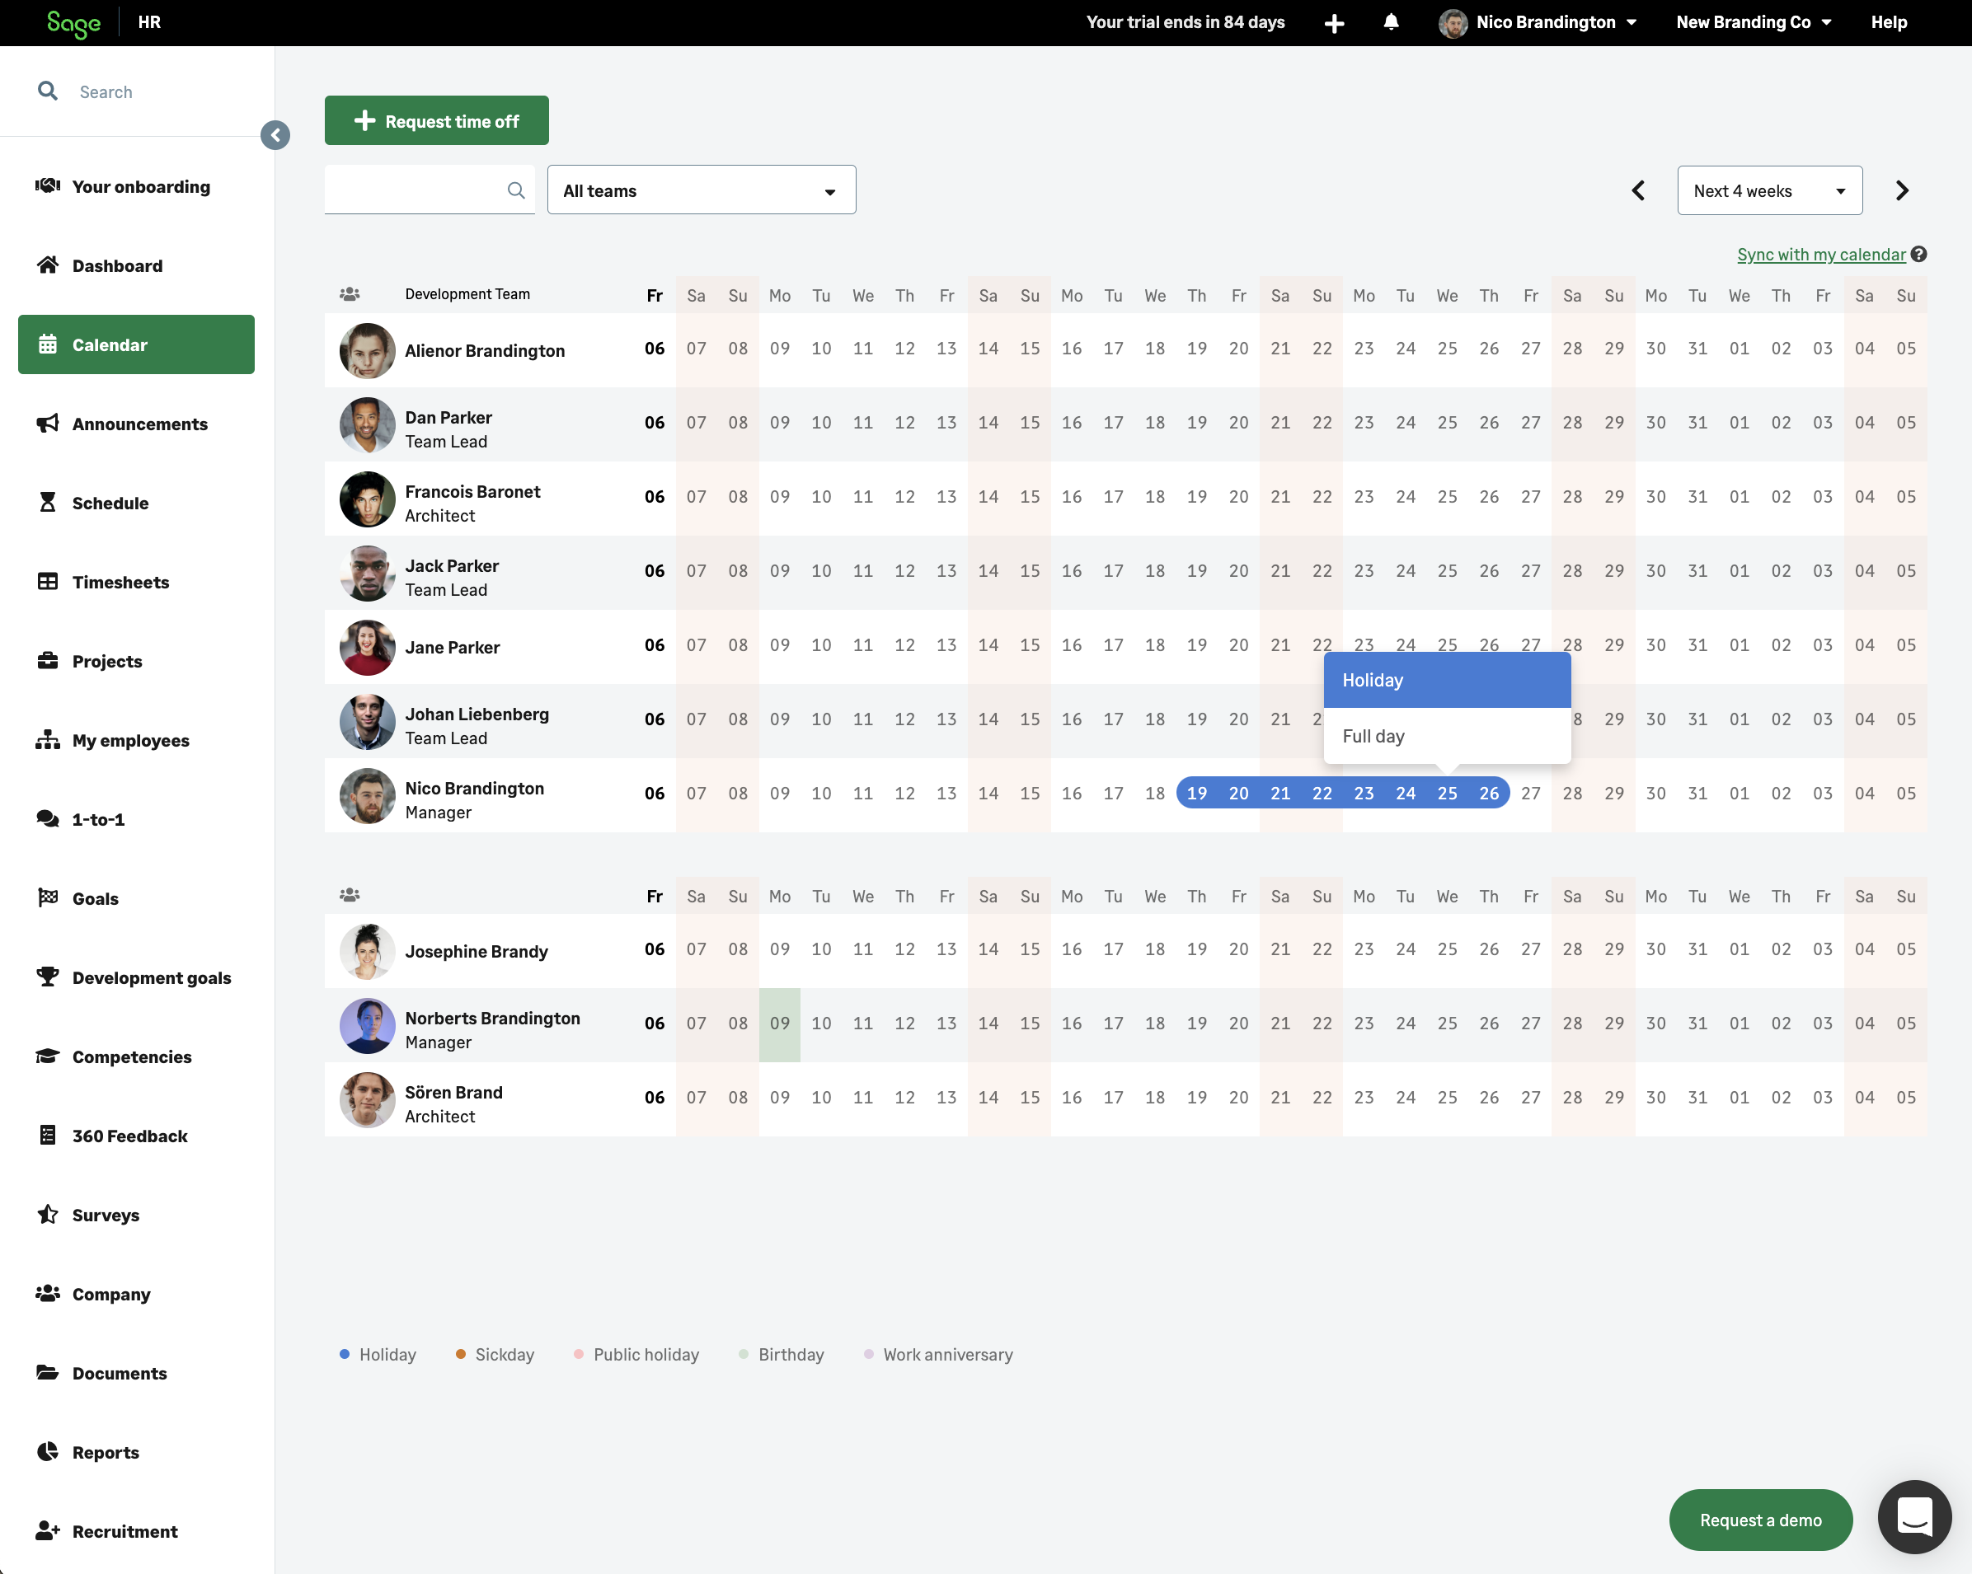Image resolution: width=1972 pixels, height=1574 pixels.
Task: Click the Holiday tooltip header
Action: (x=1447, y=680)
